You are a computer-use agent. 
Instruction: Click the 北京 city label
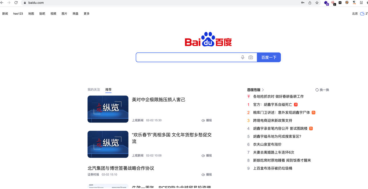tap(355, 13)
